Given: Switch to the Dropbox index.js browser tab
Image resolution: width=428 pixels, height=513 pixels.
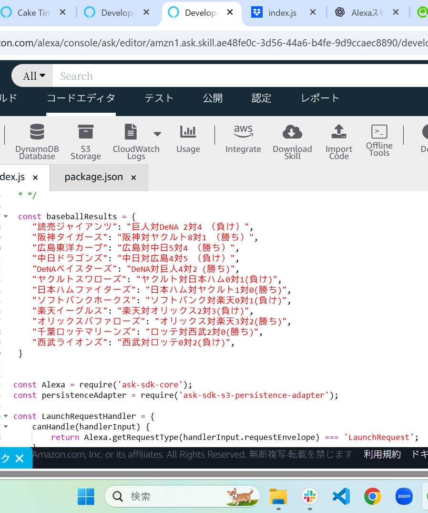Looking at the screenshot, I should pos(282,13).
